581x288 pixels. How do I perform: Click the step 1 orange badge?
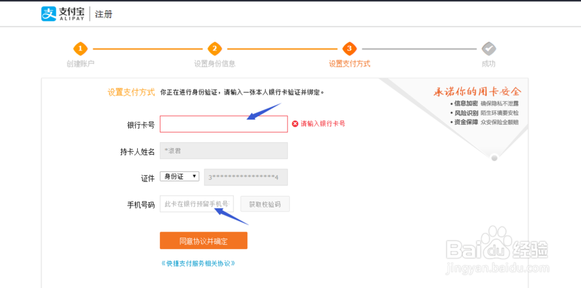[x=80, y=49]
